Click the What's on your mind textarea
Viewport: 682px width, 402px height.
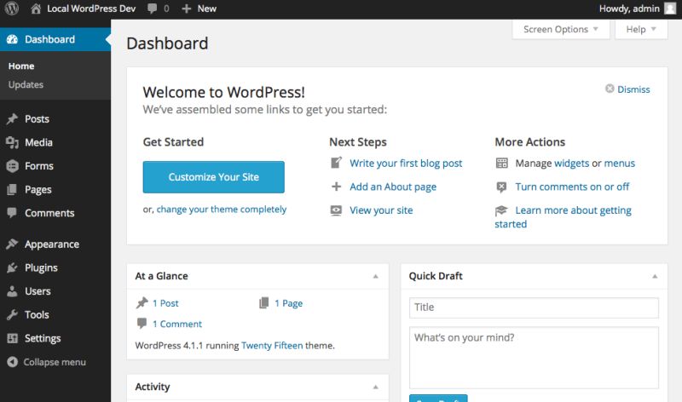pos(534,358)
